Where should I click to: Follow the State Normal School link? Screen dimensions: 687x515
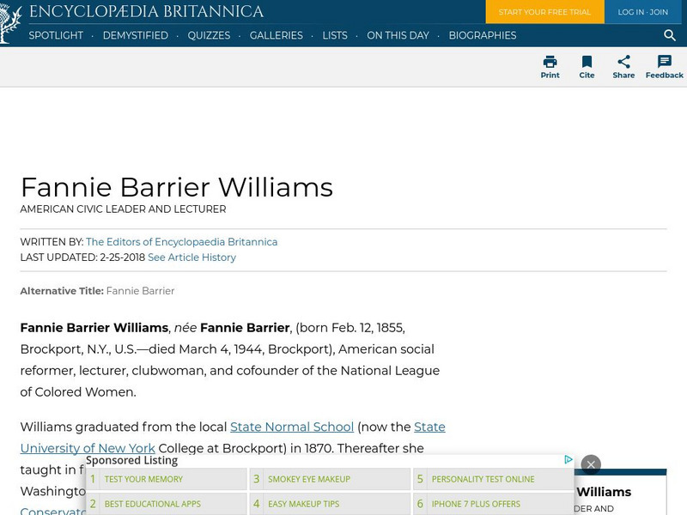291,427
